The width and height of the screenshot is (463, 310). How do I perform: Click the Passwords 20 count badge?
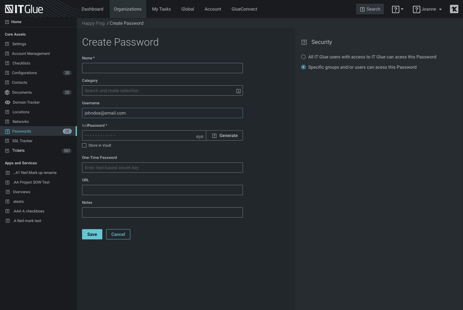pyautogui.click(x=67, y=131)
